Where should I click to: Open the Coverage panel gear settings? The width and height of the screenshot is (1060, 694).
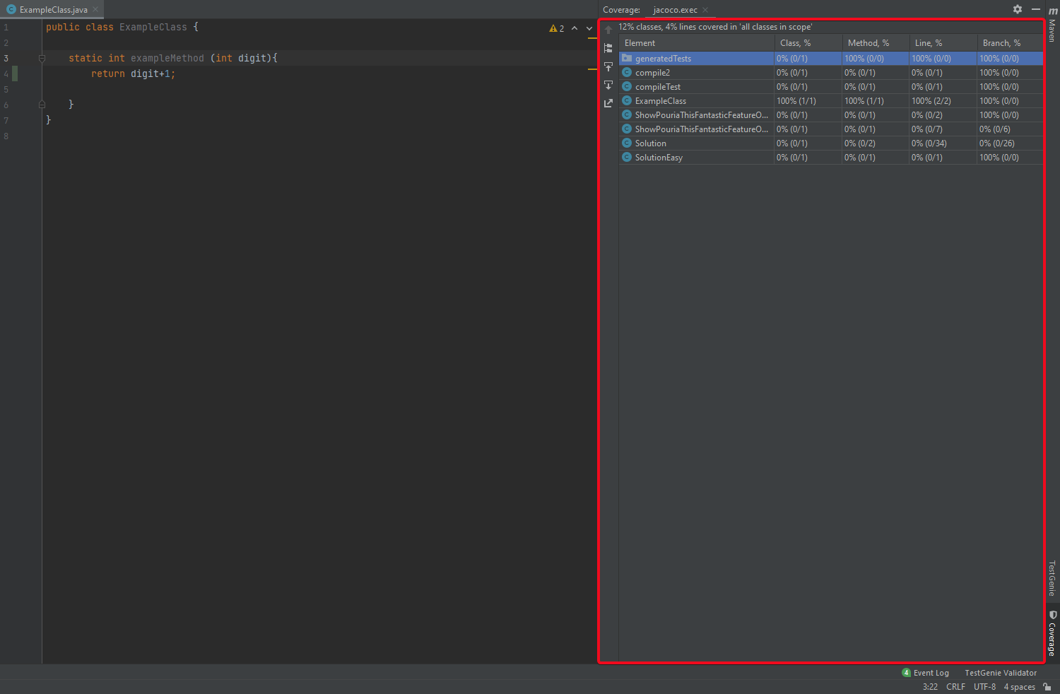pyautogui.click(x=1018, y=9)
